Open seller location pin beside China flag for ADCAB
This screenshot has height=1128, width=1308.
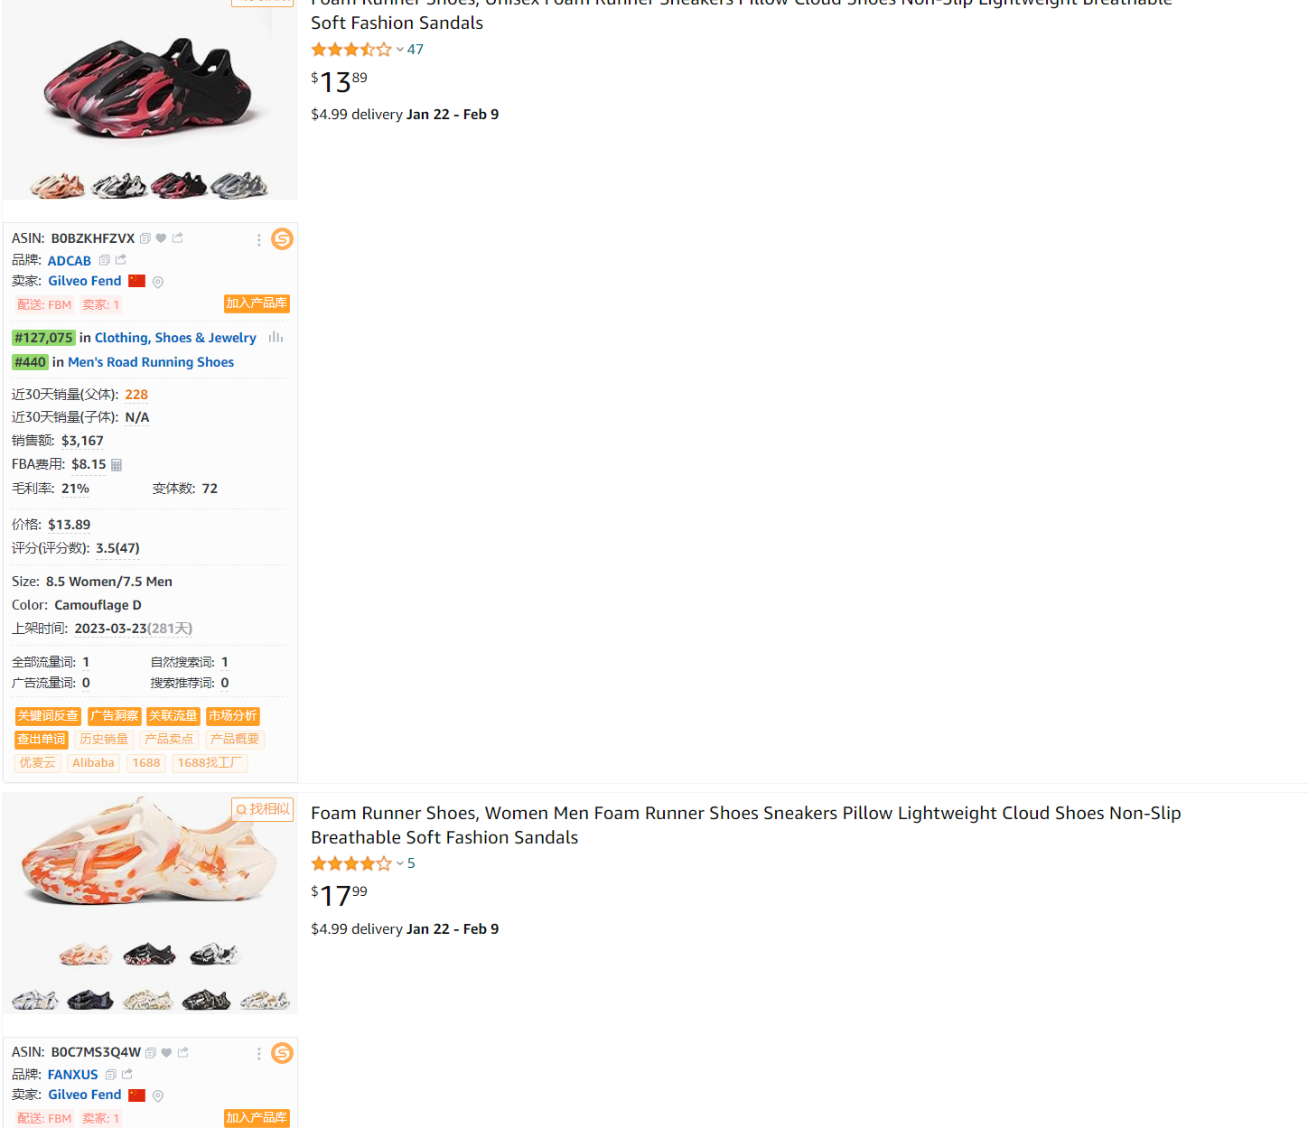pos(158,283)
